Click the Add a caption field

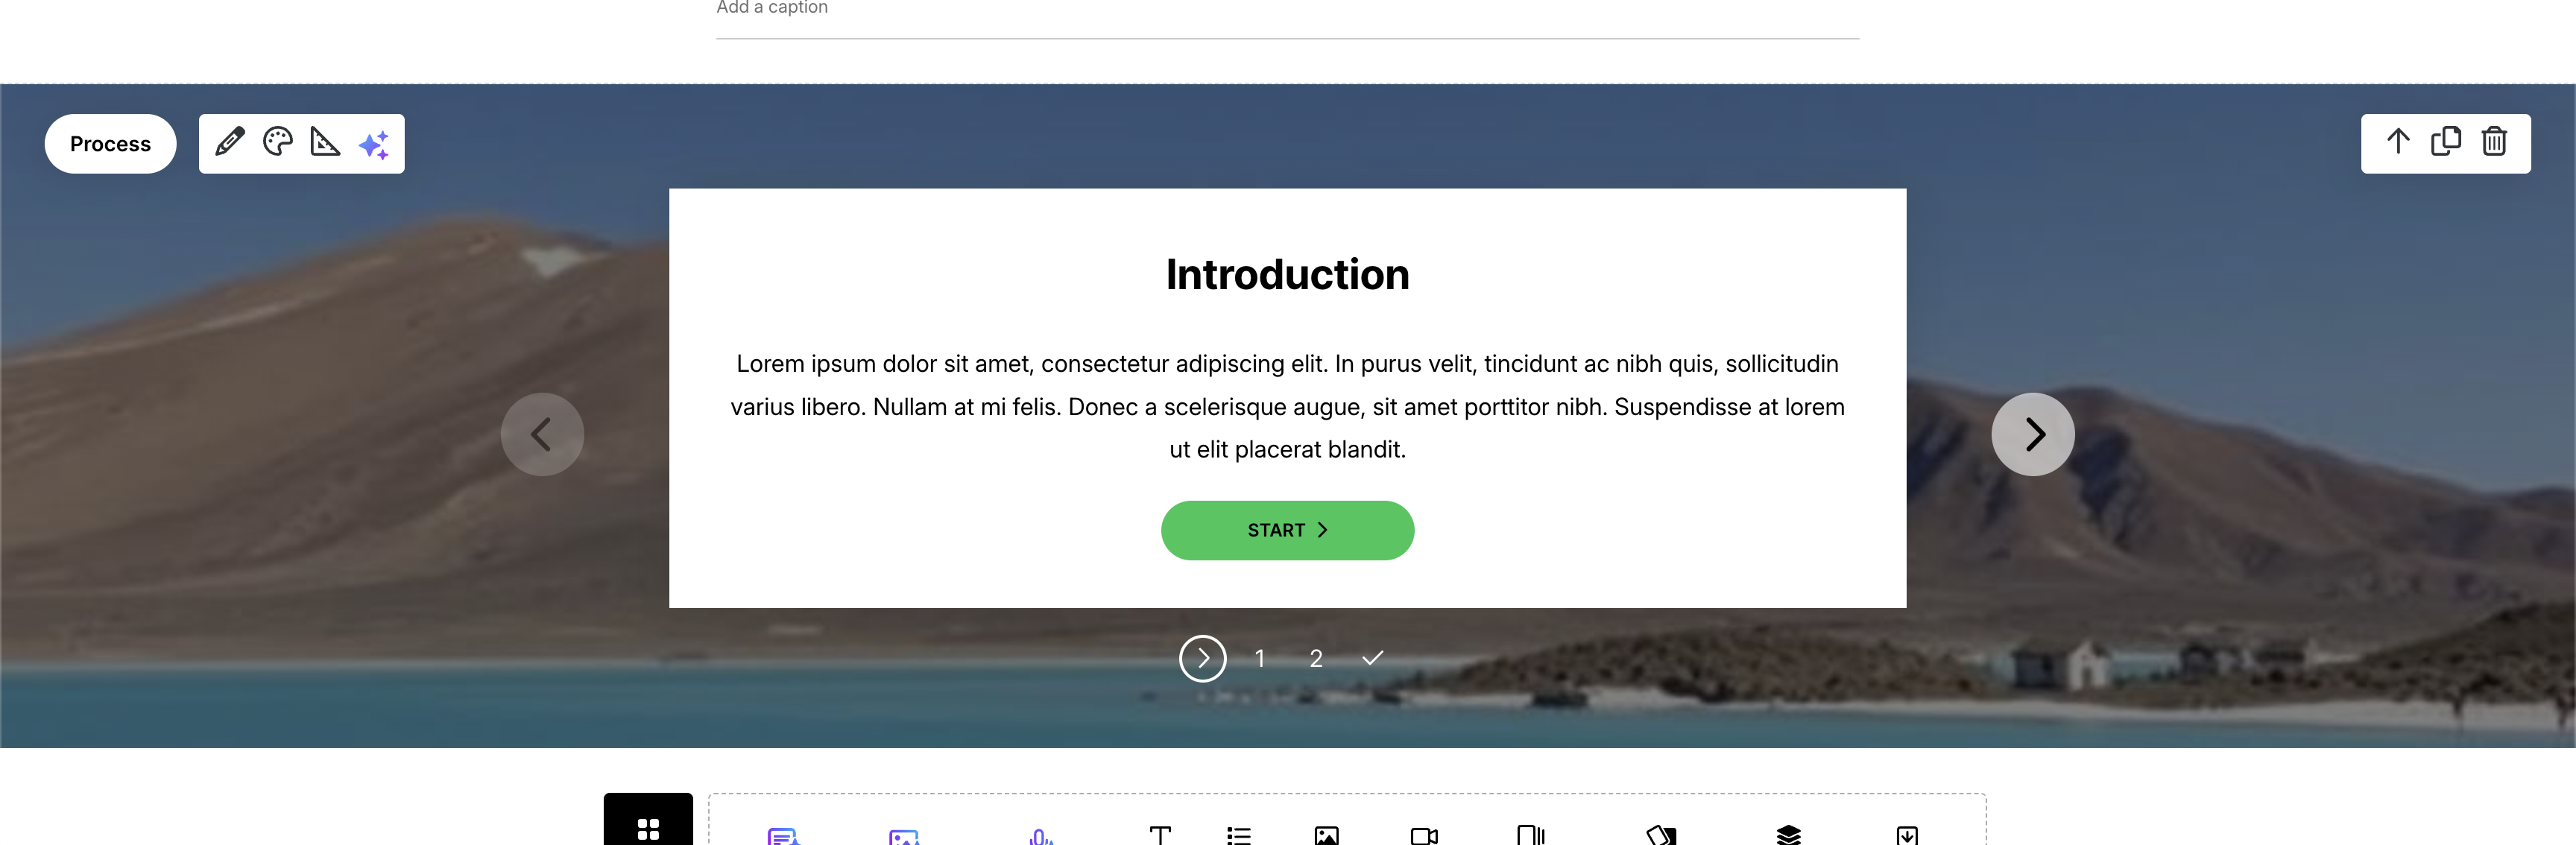tap(1287, 12)
